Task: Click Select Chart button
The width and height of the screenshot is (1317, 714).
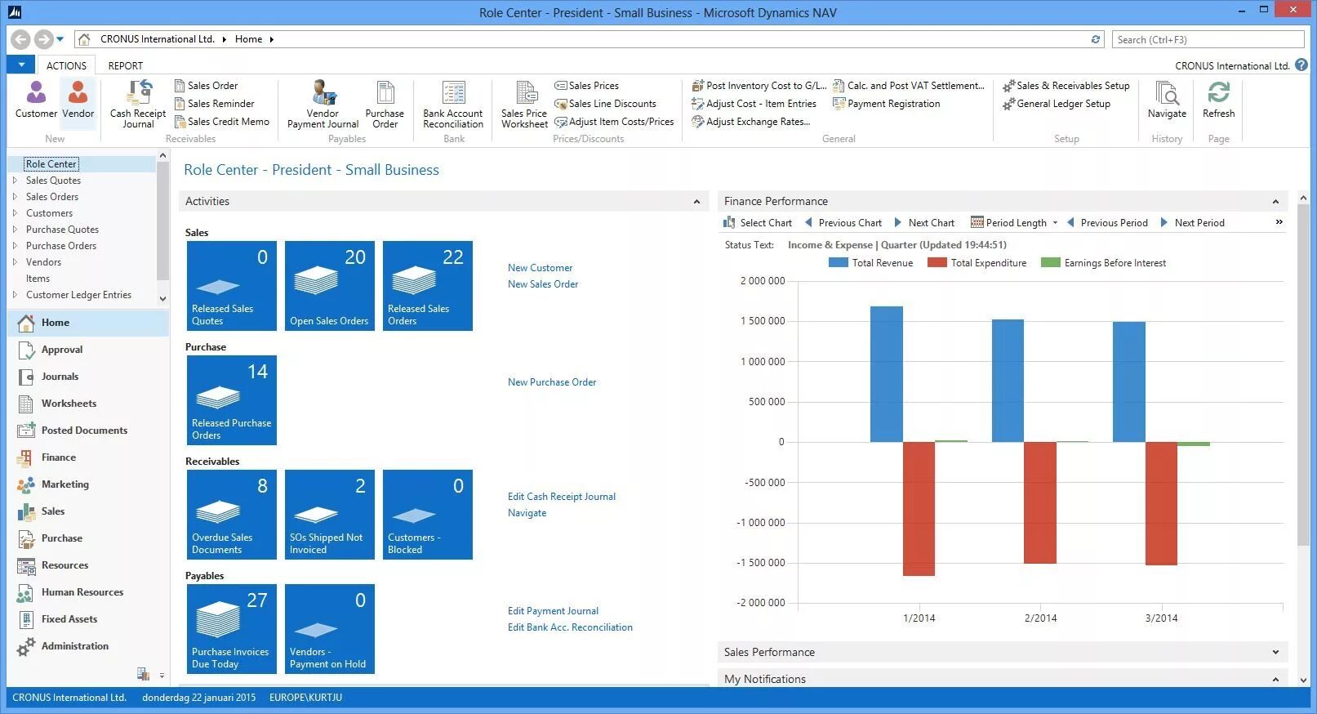Action: point(757,222)
